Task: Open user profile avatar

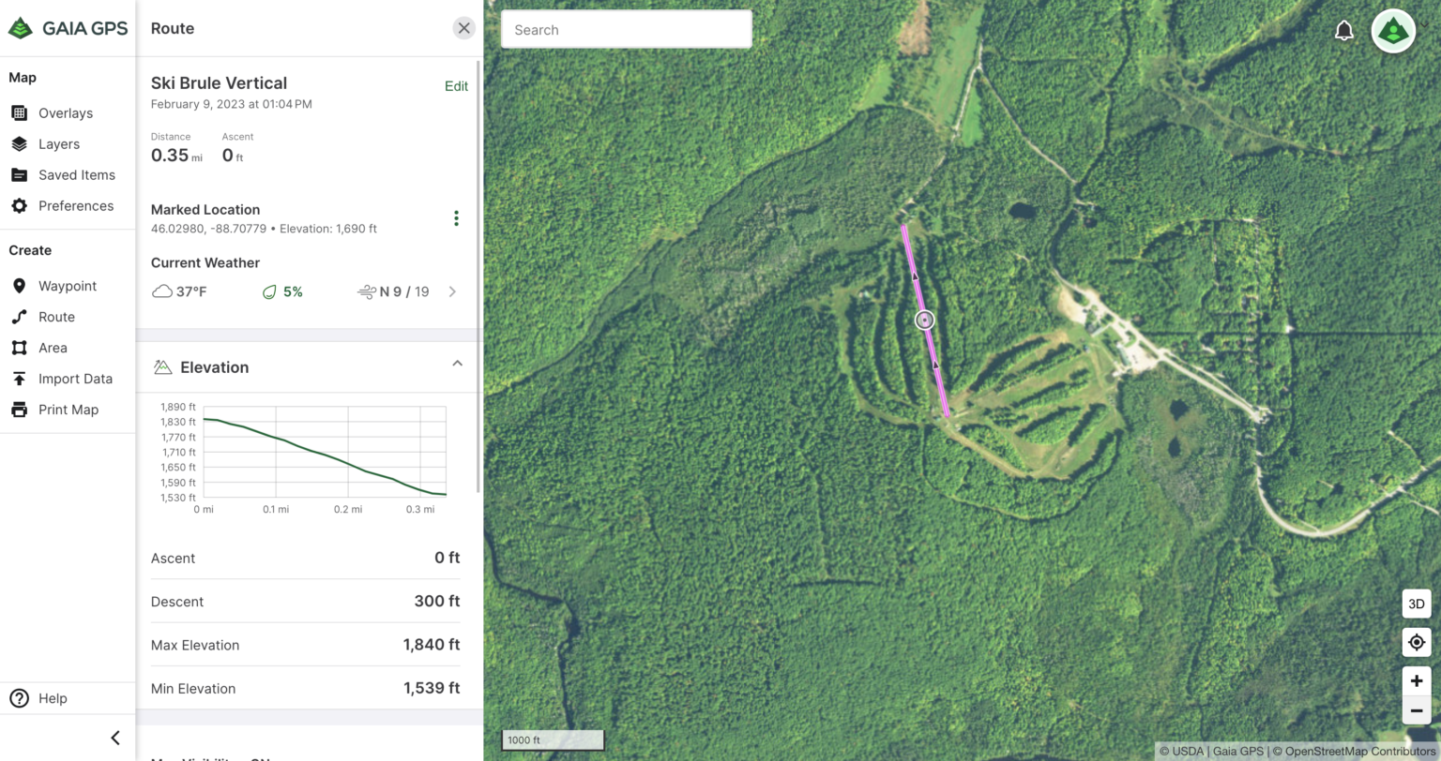Action: (x=1393, y=31)
